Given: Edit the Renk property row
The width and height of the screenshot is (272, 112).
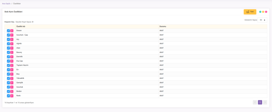Looking at the screenshot, I should pyautogui.click(x=8, y=96).
